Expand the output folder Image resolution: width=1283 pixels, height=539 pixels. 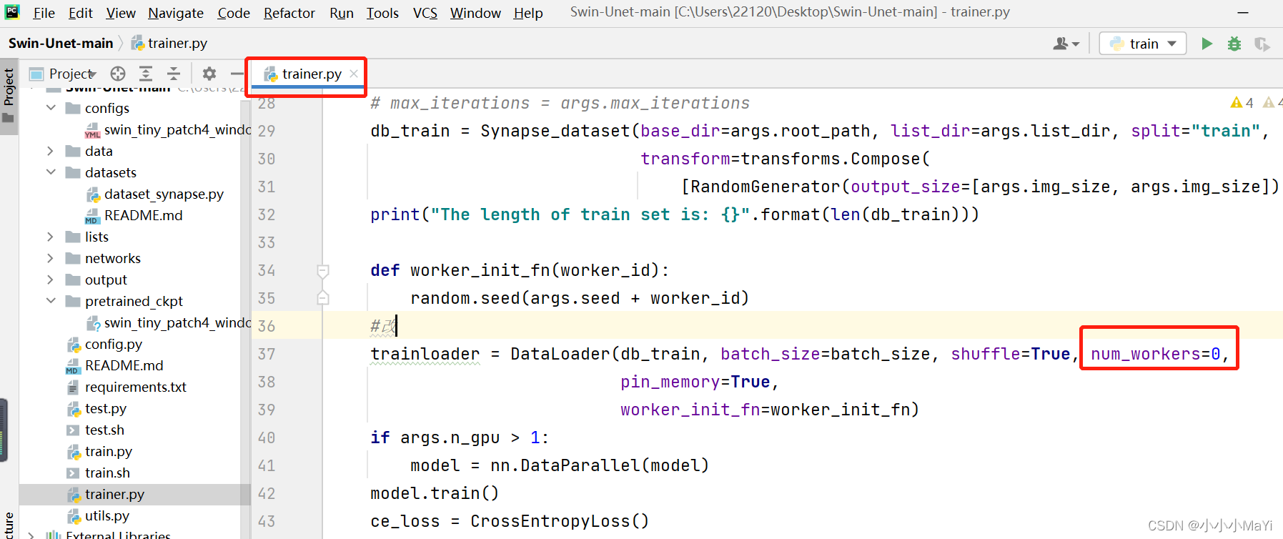[51, 280]
